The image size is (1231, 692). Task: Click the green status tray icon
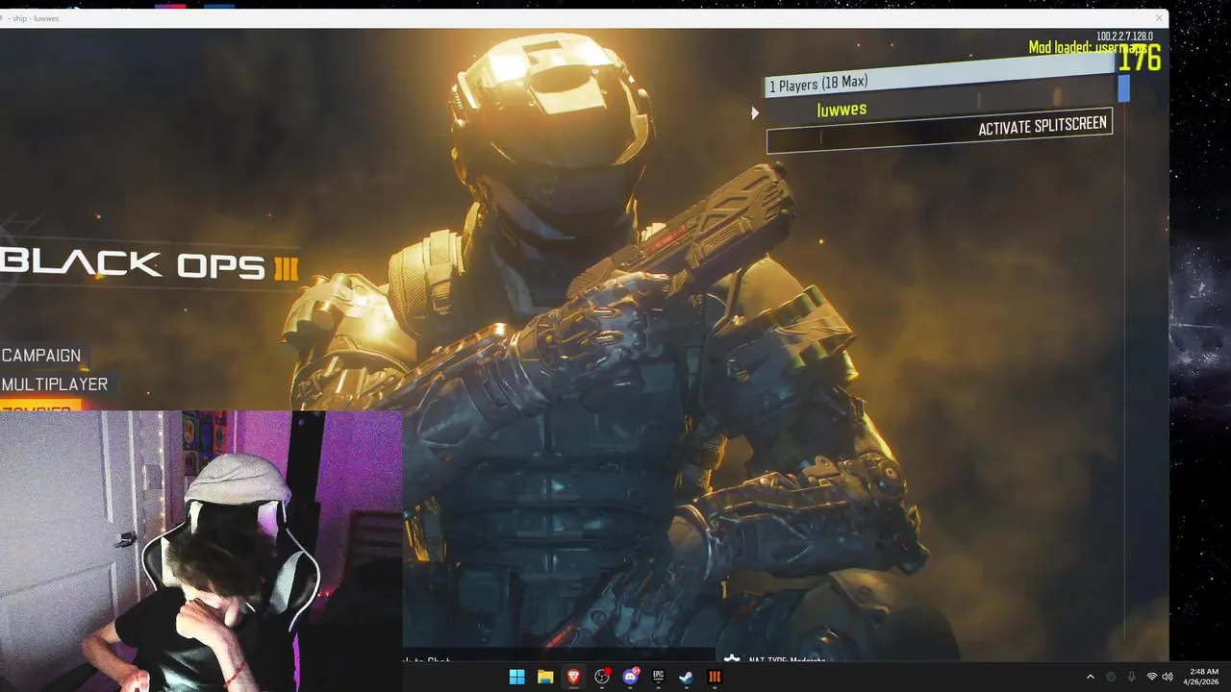[x=1111, y=677]
